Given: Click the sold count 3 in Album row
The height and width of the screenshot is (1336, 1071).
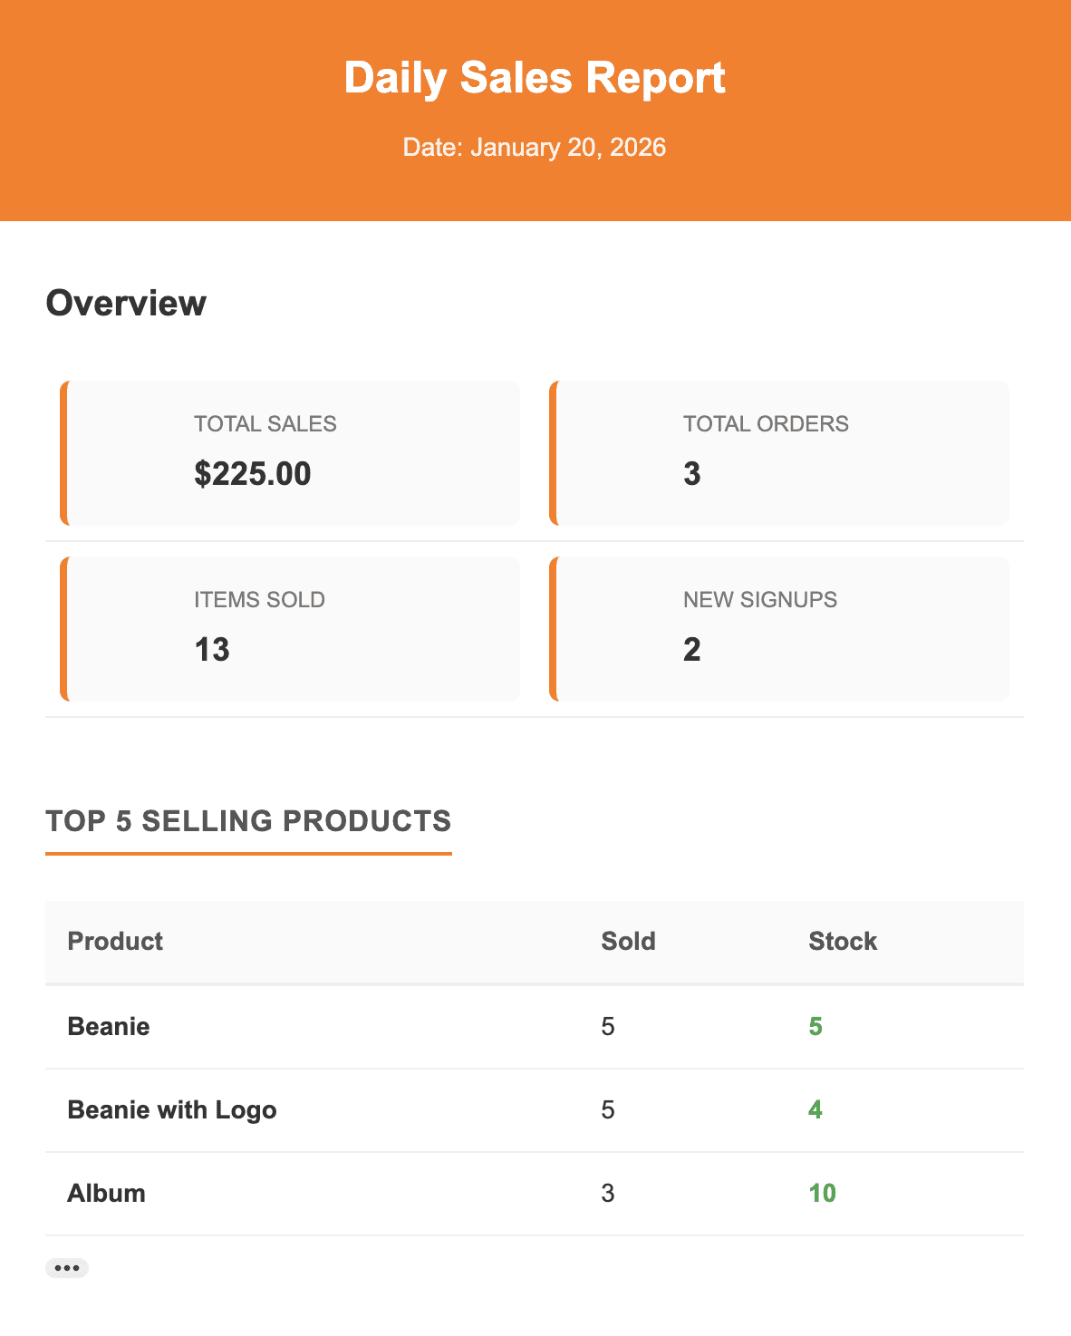Looking at the screenshot, I should pyautogui.click(x=608, y=1194).
